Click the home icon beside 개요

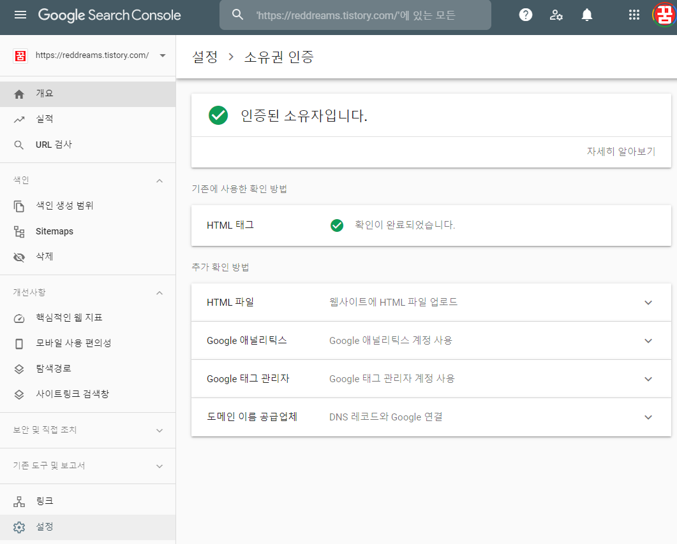tap(19, 94)
